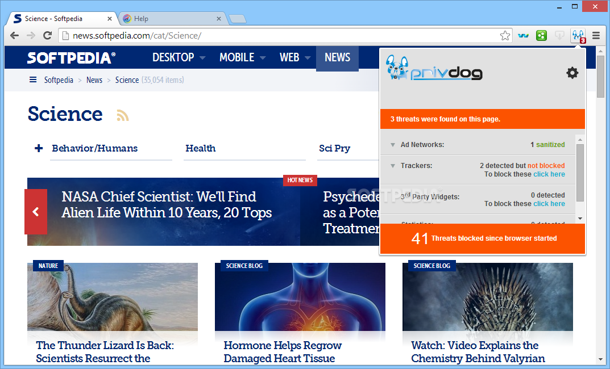
Task: Click the '1 sanitized' status text
Action: click(547, 145)
